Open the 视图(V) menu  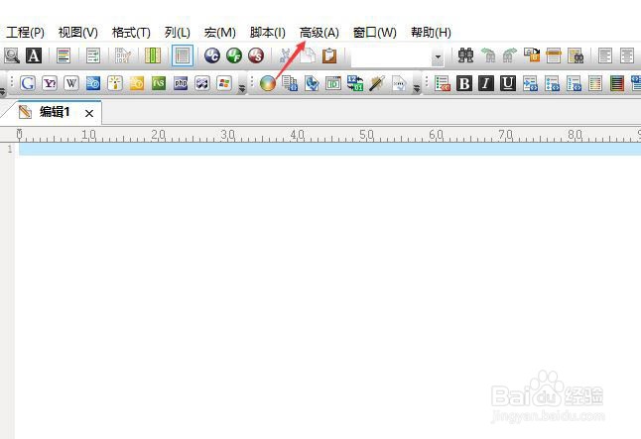coord(77,33)
